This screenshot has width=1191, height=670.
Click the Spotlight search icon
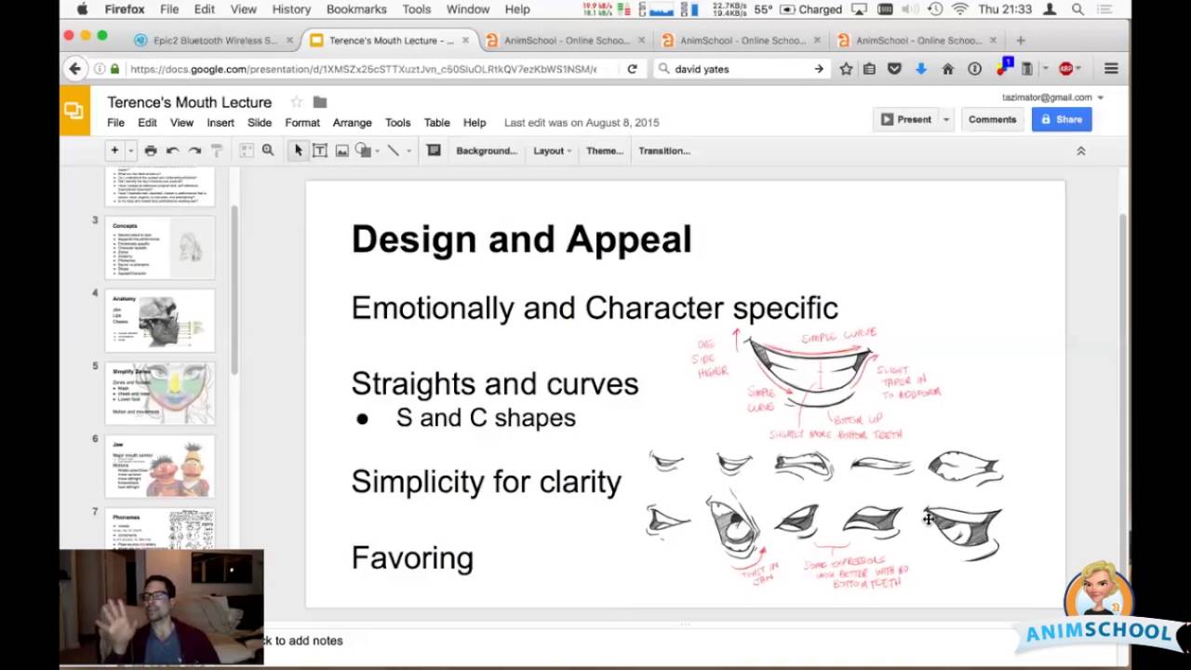[1077, 9]
